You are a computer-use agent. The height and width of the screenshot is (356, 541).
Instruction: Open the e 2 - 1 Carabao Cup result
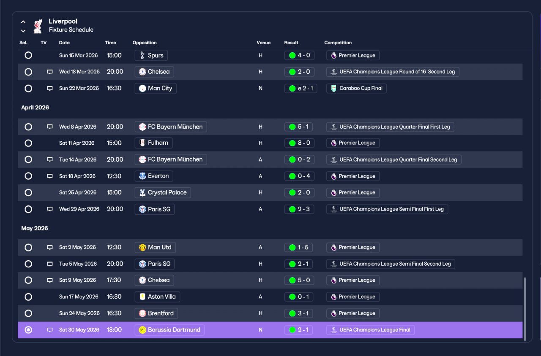[x=301, y=89]
